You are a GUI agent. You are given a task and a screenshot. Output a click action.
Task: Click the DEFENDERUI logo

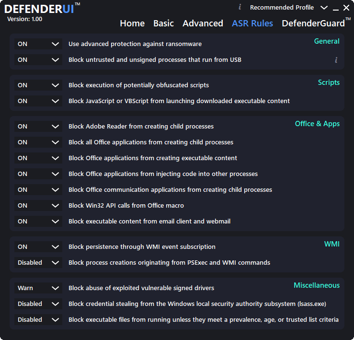[42, 9]
